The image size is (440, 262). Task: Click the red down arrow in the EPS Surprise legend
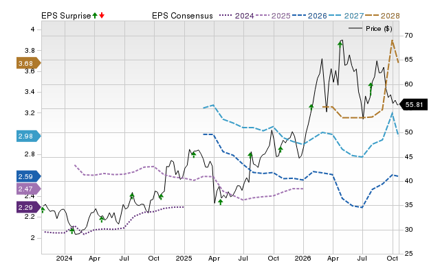[x=102, y=16]
